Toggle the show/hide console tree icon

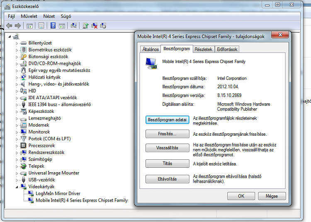coord(29,26)
